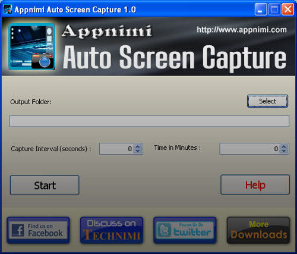This screenshot has height=254, width=297.
Task: Click the Auto Screen Capture camera logo
Action: (x=31, y=47)
